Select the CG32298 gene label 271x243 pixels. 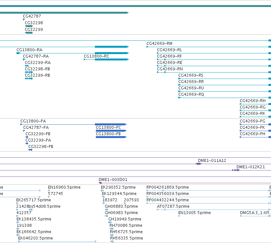click(34, 23)
